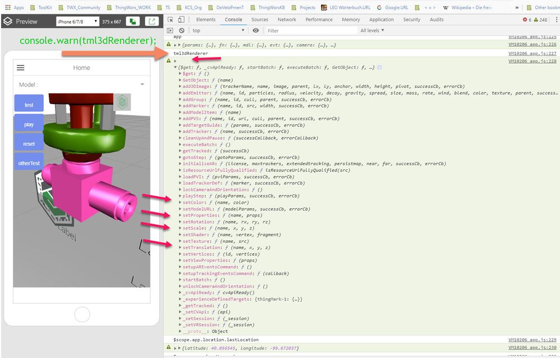Open the Apps bookmarks shortcut
The width and height of the screenshot is (560, 358).
click(x=14, y=7)
